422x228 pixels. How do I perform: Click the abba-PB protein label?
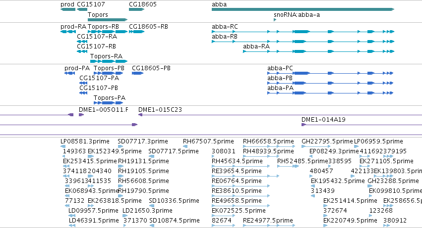(280, 78)
